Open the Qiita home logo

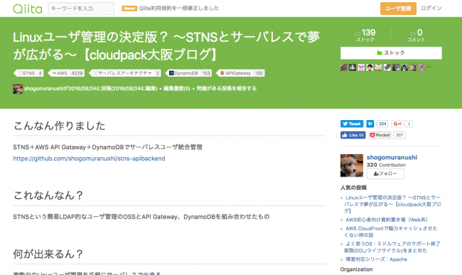click(x=28, y=9)
